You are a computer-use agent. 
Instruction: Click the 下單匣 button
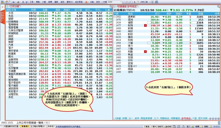point(146,127)
